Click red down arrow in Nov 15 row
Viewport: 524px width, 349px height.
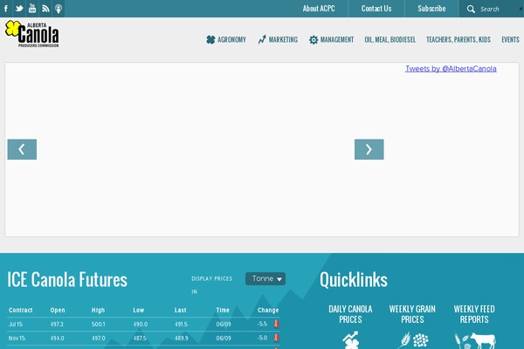tap(276, 338)
